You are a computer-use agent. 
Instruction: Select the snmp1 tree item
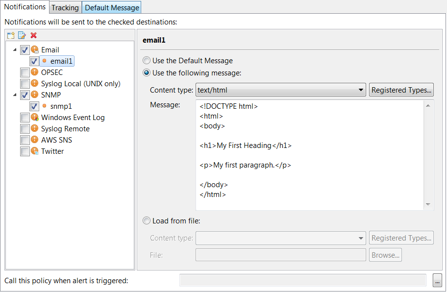(61, 106)
